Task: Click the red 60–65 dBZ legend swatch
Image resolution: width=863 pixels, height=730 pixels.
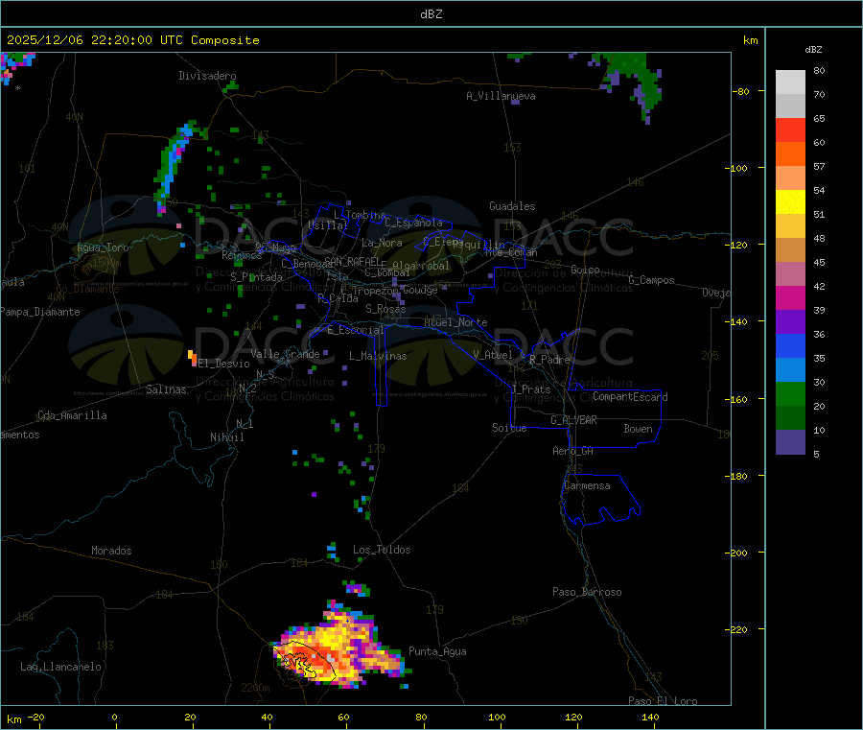Action: tap(790, 130)
